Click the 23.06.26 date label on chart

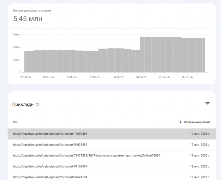click(165, 77)
